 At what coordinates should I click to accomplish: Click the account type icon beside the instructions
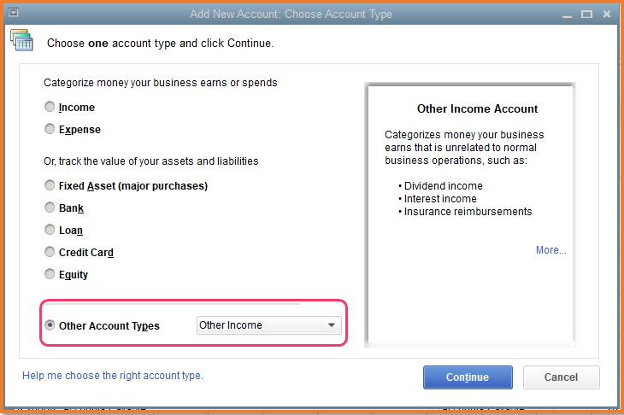click(21, 39)
